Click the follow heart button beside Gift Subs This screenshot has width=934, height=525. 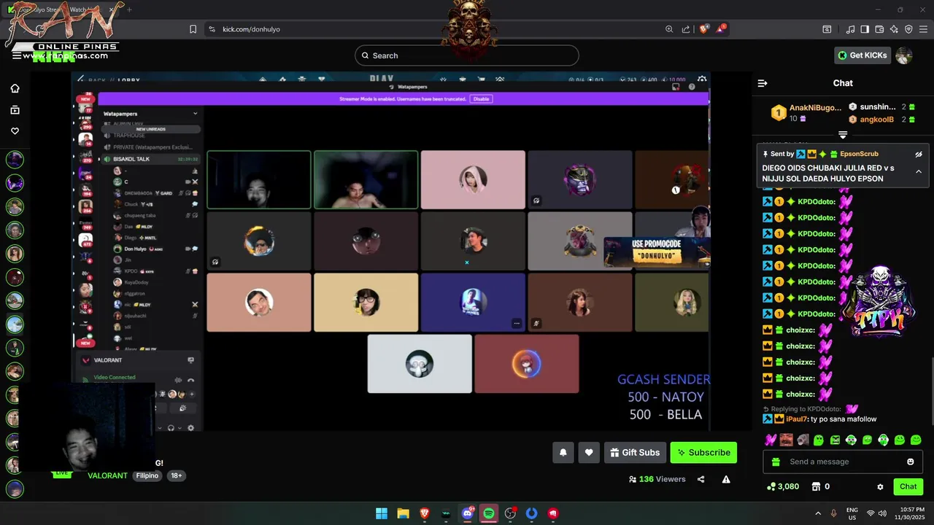(589, 453)
